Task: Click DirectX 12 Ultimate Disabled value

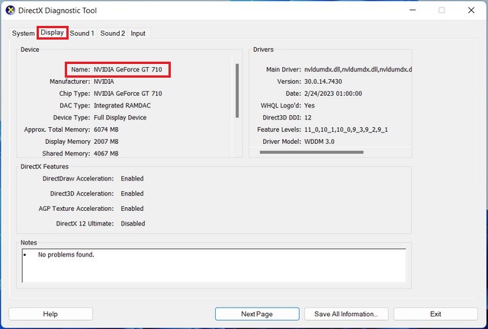Action: (x=133, y=224)
